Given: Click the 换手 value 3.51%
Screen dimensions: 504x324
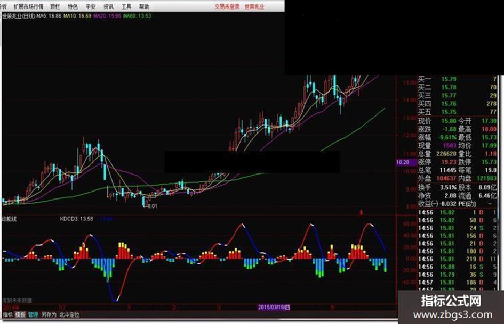Looking at the screenshot, I should [x=448, y=187].
